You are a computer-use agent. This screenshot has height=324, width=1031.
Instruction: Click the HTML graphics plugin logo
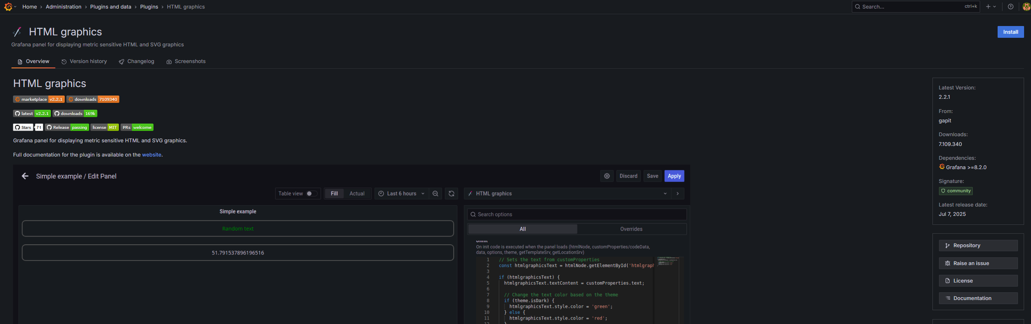pos(17,32)
